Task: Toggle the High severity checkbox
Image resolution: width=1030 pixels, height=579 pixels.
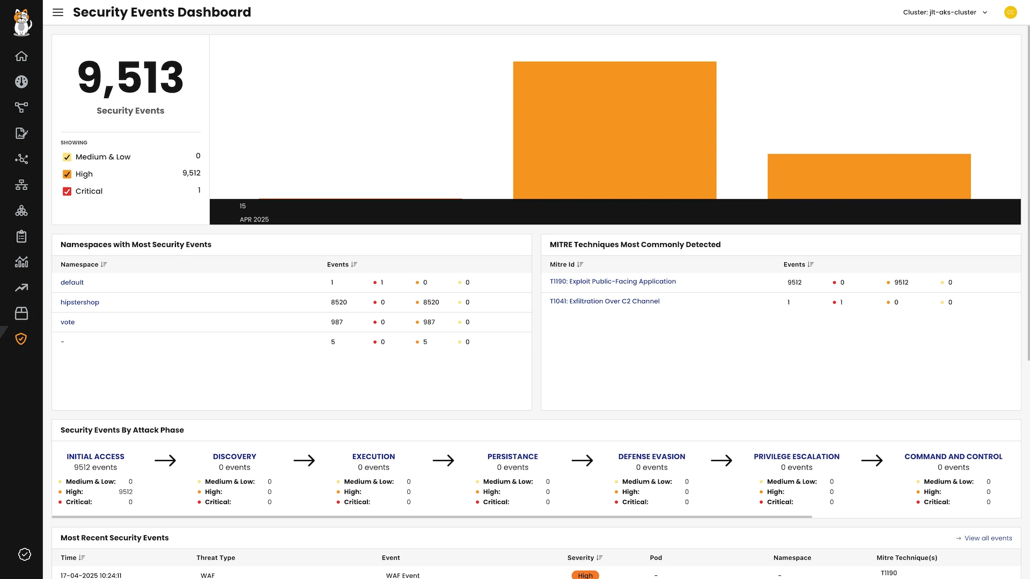Action: [x=67, y=174]
